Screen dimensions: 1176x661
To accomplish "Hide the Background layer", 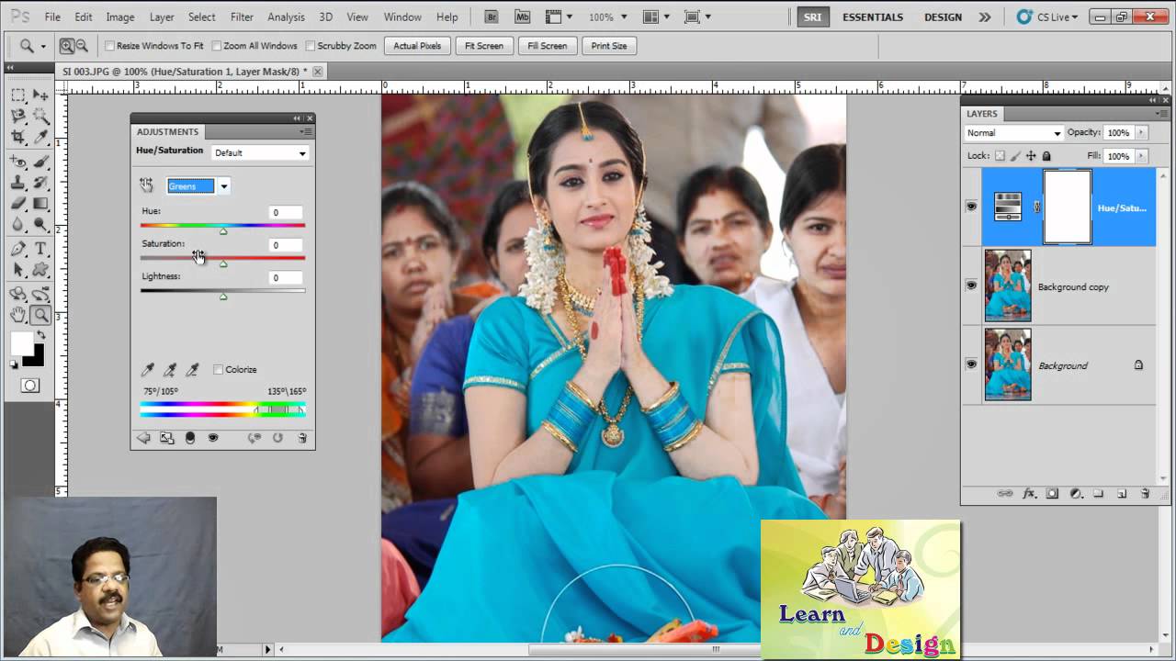I will pyautogui.click(x=971, y=364).
